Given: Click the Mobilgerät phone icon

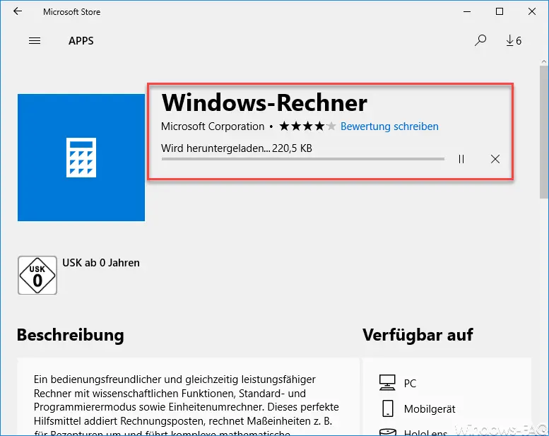Looking at the screenshot, I should [x=388, y=408].
